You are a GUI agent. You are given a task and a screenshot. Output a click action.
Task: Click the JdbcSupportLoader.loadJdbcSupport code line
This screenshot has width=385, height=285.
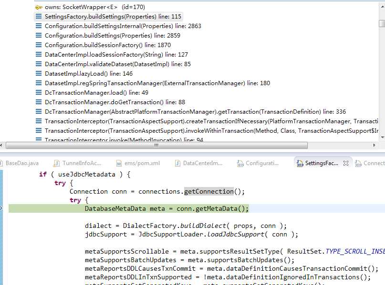tap(191, 234)
